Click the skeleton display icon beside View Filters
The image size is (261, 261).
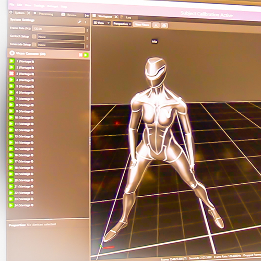156,25
